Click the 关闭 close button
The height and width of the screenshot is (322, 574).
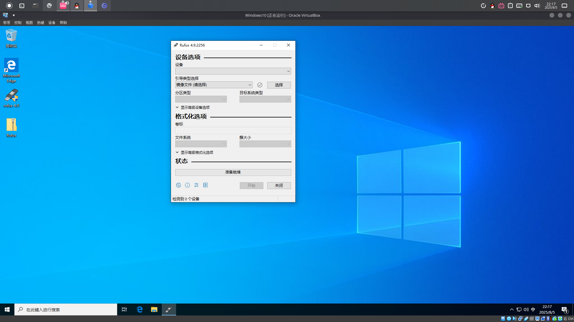pos(279,185)
